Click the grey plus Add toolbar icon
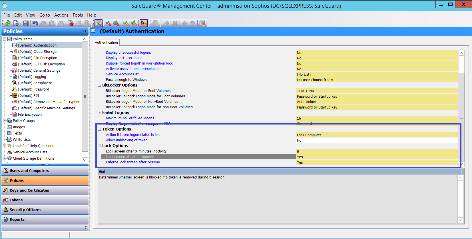472x239 pixels. (x=167, y=23)
